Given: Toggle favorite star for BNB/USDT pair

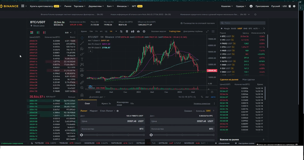Looking at the screenshot, I should click(x=221, y=65).
